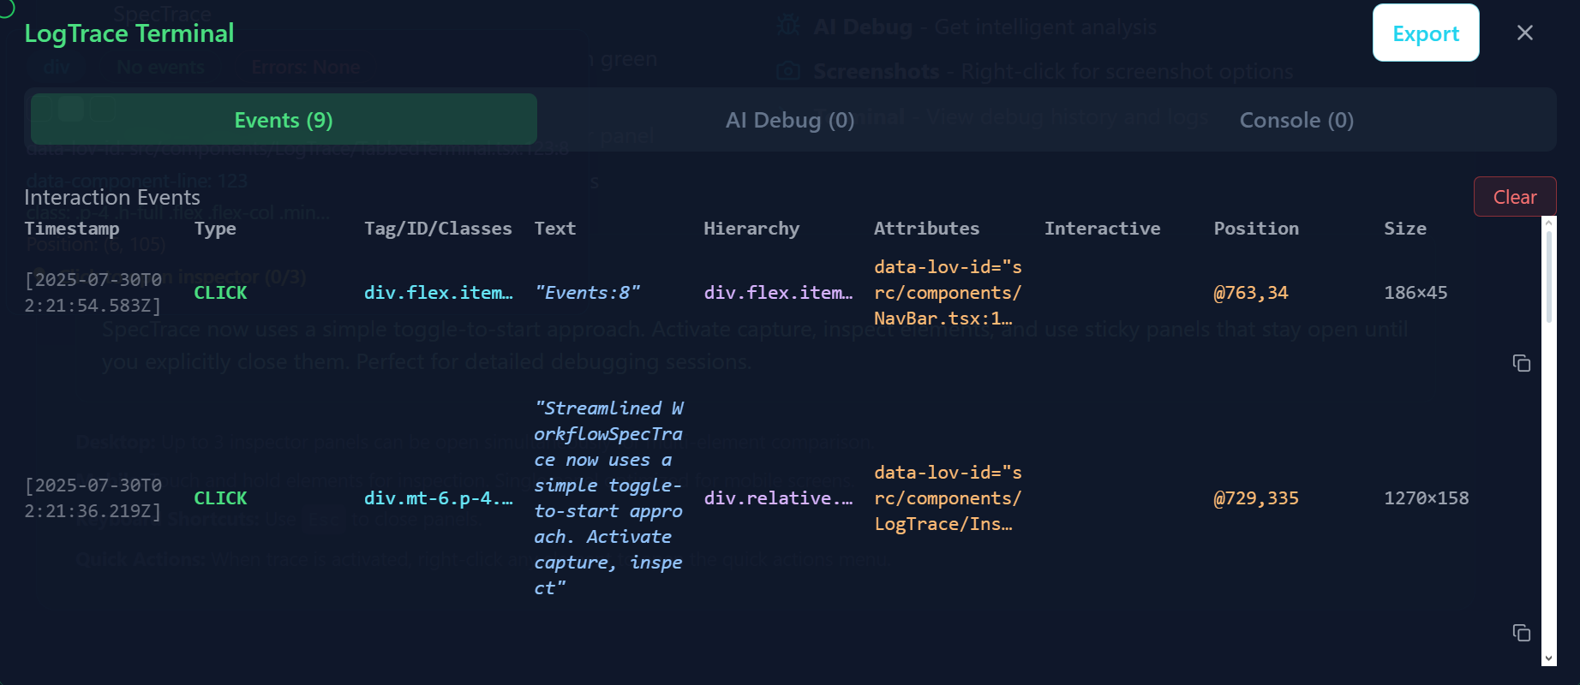The width and height of the screenshot is (1580, 685).
Task: Select the timestamp 2:21:36.219Z cell
Action: tap(93, 498)
